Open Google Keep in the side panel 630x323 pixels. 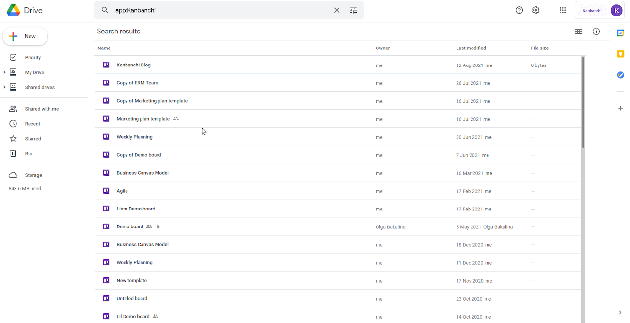click(620, 54)
